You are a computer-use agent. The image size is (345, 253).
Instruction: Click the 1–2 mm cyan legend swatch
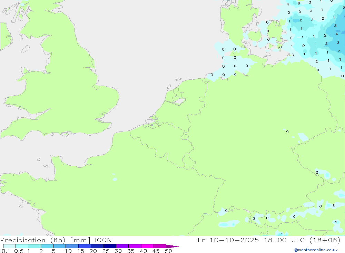[x=34, y=246]
